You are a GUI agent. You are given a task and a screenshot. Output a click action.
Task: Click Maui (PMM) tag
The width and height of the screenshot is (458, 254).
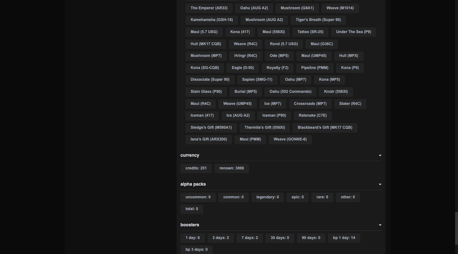[250, 139]
